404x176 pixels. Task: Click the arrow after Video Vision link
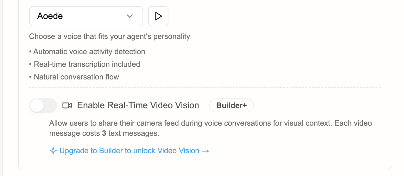[x=205, y=151]
